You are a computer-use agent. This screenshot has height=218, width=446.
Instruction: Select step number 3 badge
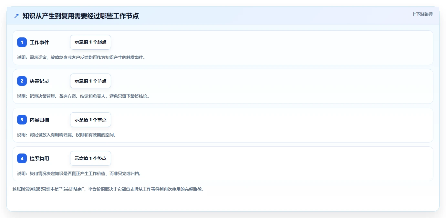pyautogui.click(x=22, y=120)
